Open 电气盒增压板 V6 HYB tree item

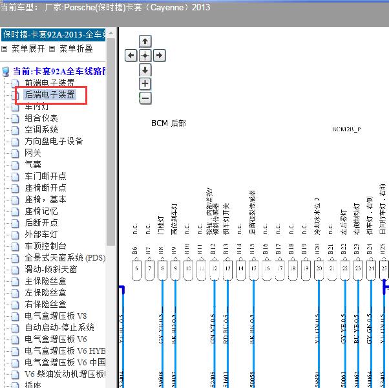[65, 351]
